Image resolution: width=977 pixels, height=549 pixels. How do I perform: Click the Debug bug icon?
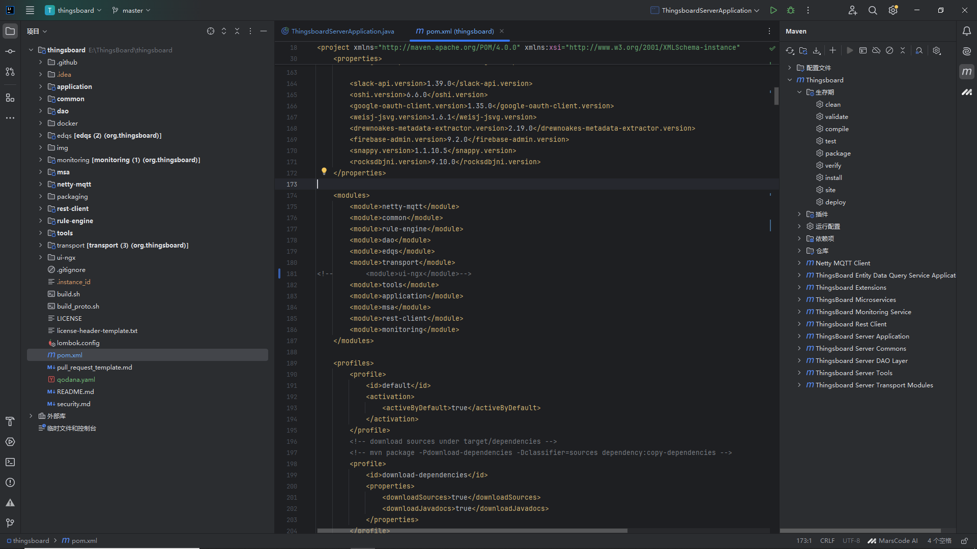791,10
